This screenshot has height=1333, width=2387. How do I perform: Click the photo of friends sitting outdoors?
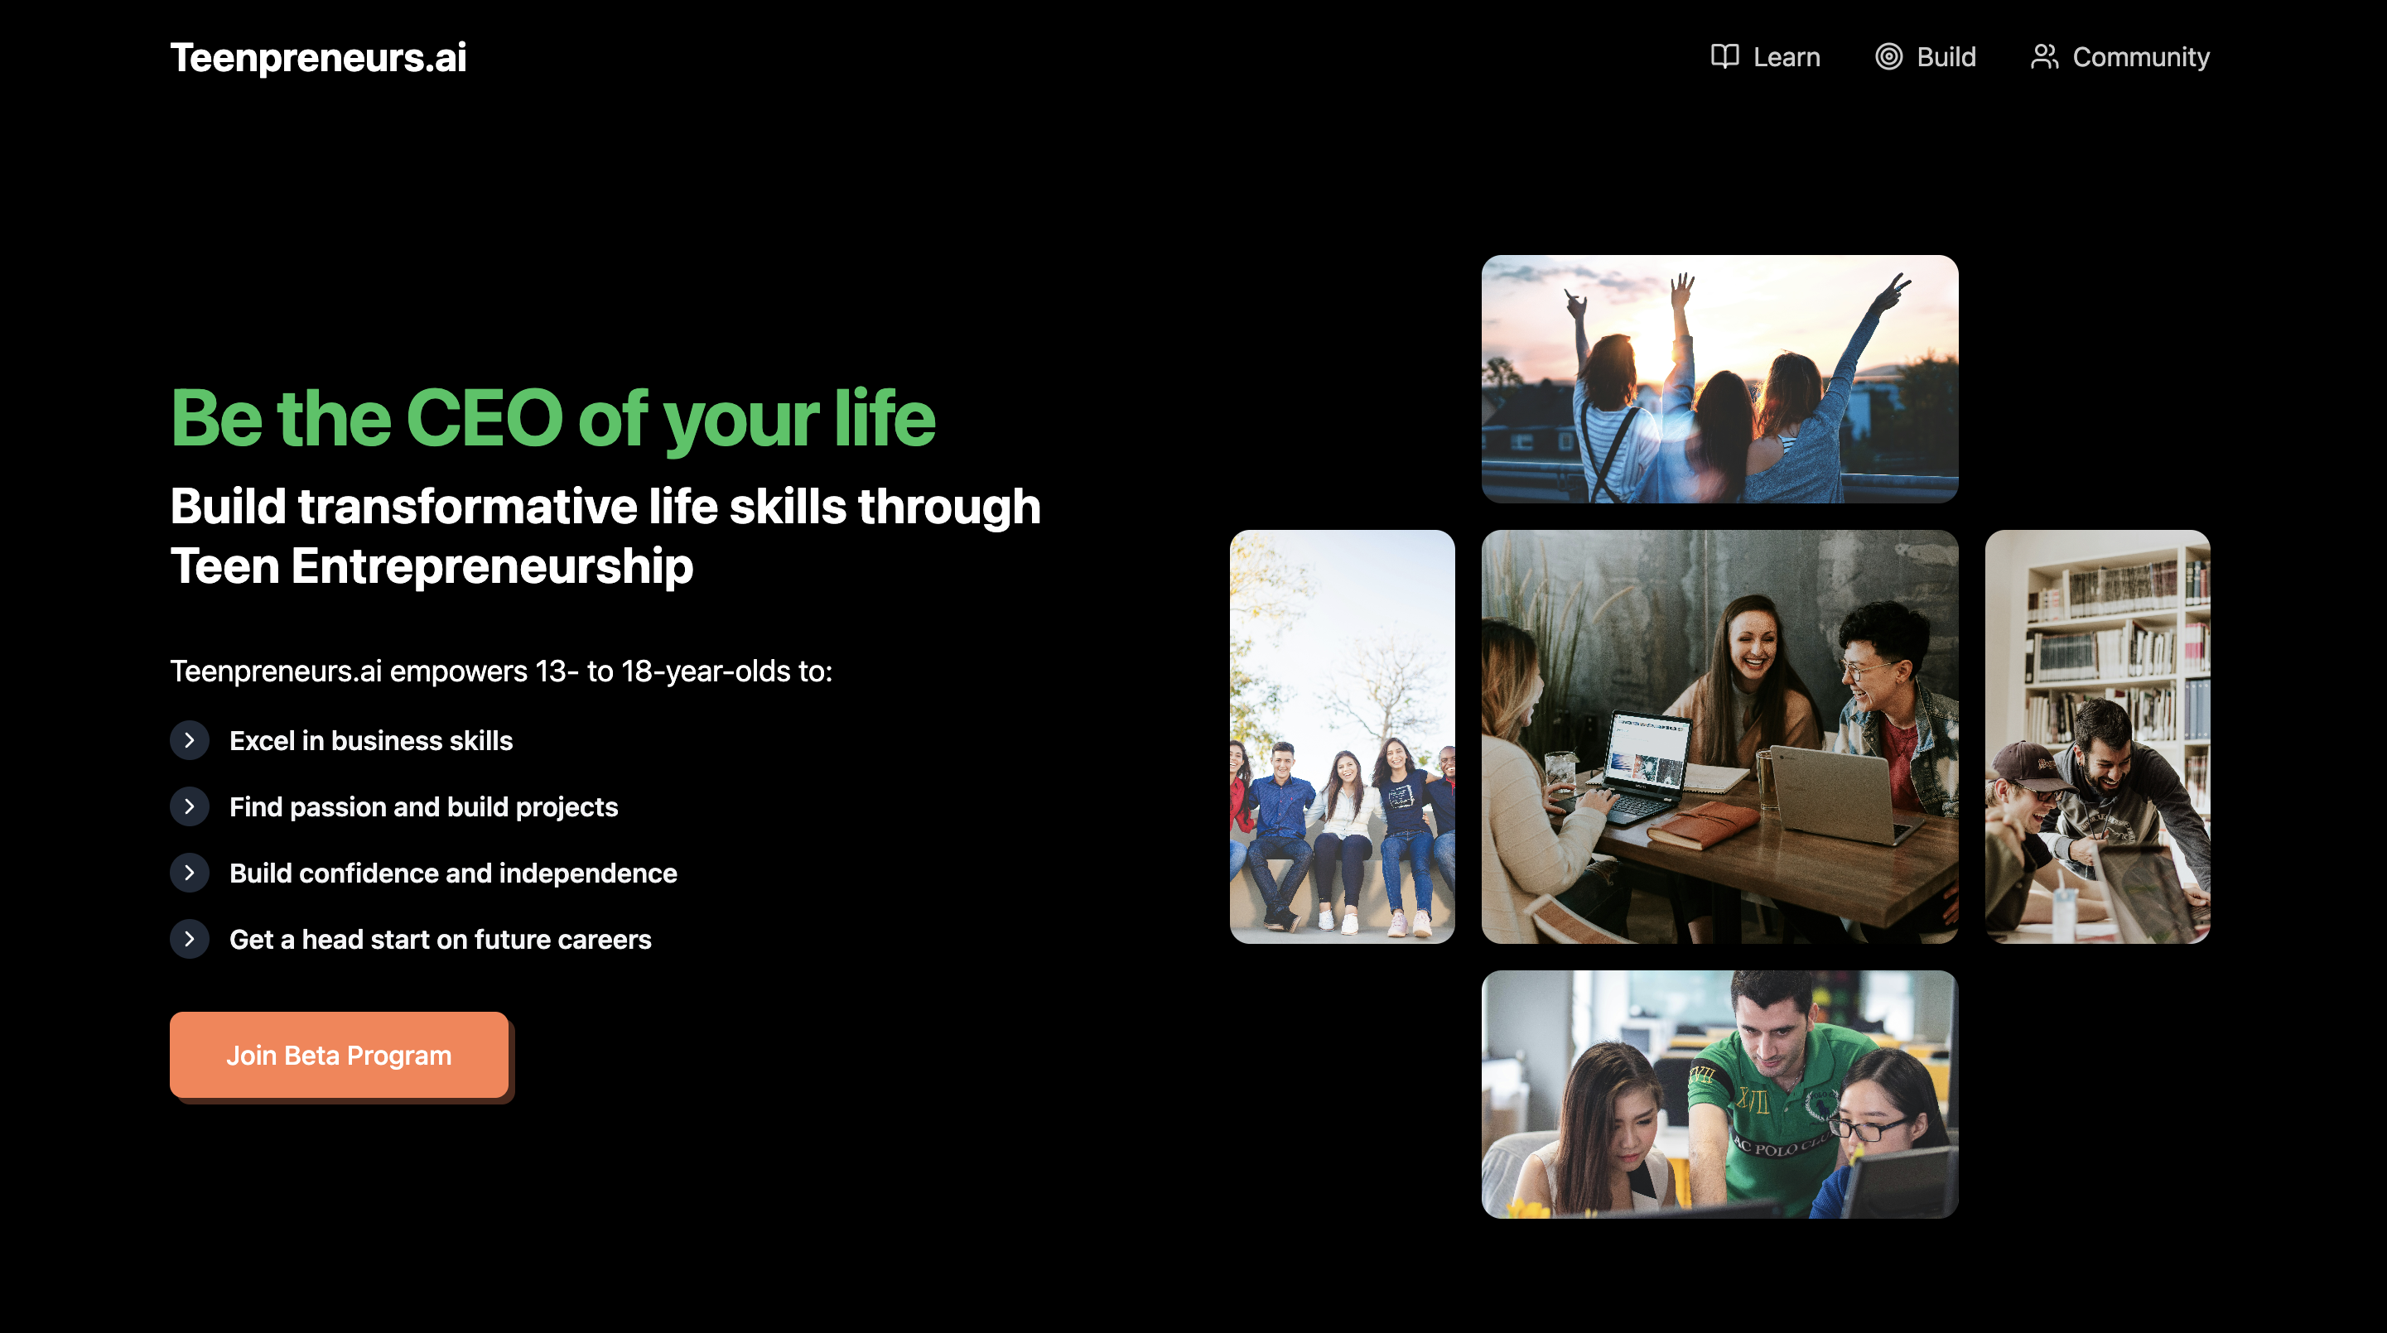click(1341, 736)
